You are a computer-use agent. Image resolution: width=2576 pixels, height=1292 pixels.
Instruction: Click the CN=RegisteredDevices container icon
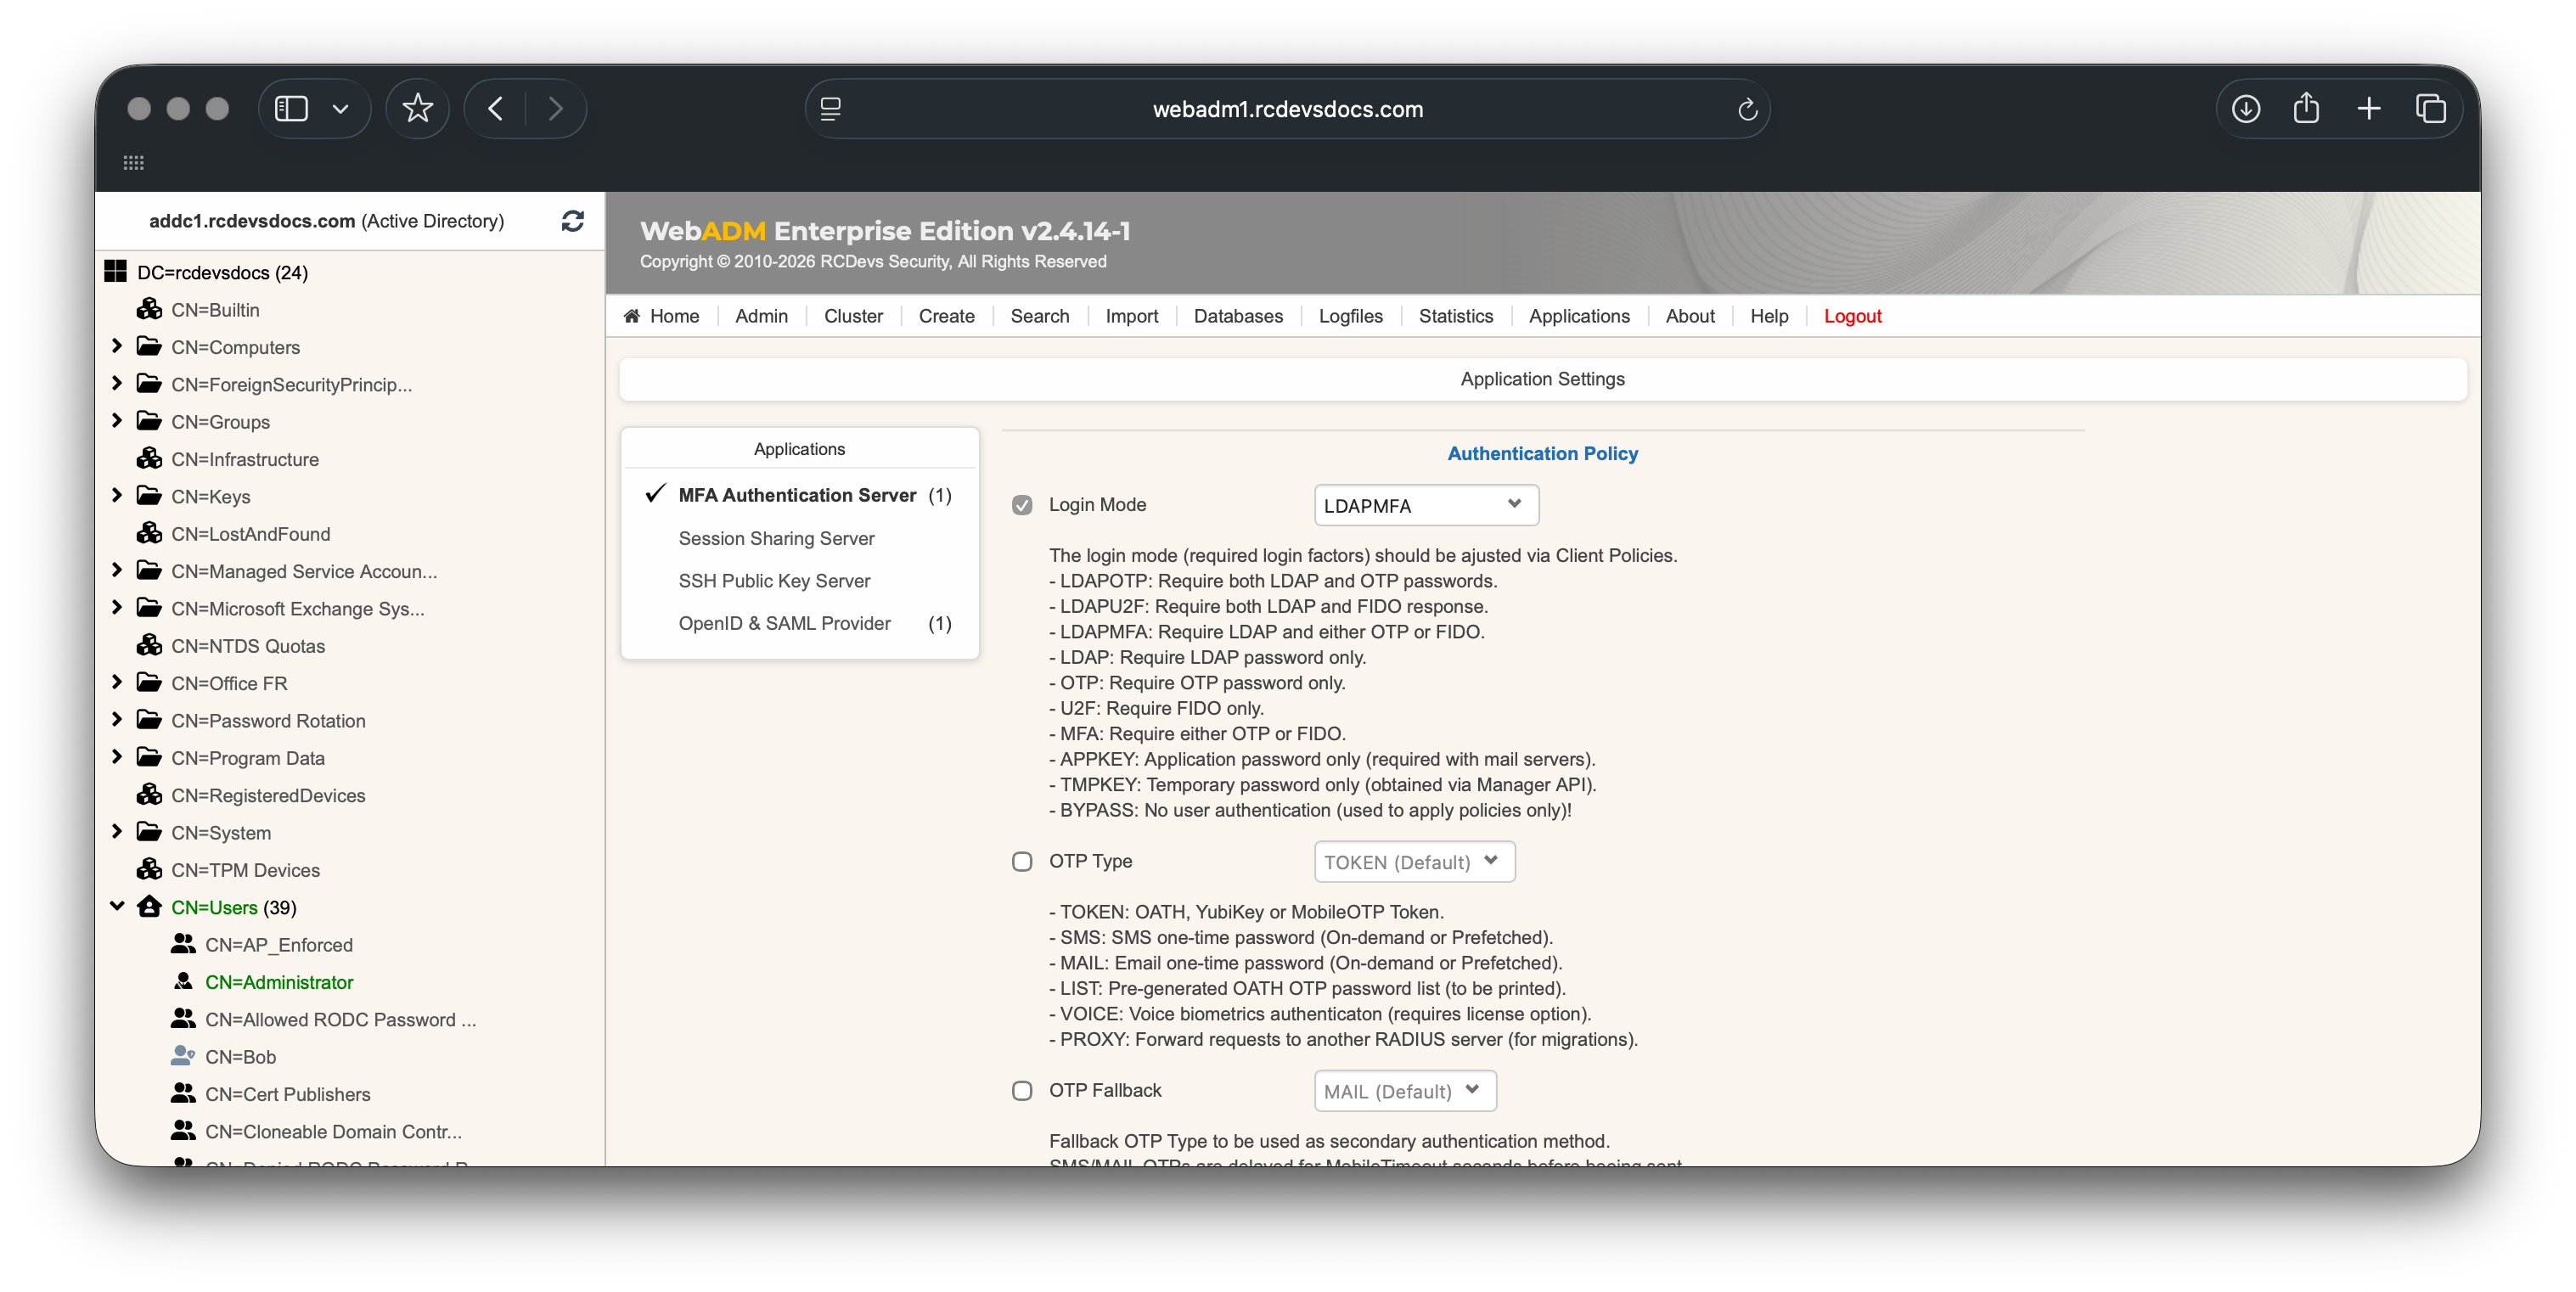point(150,794)
